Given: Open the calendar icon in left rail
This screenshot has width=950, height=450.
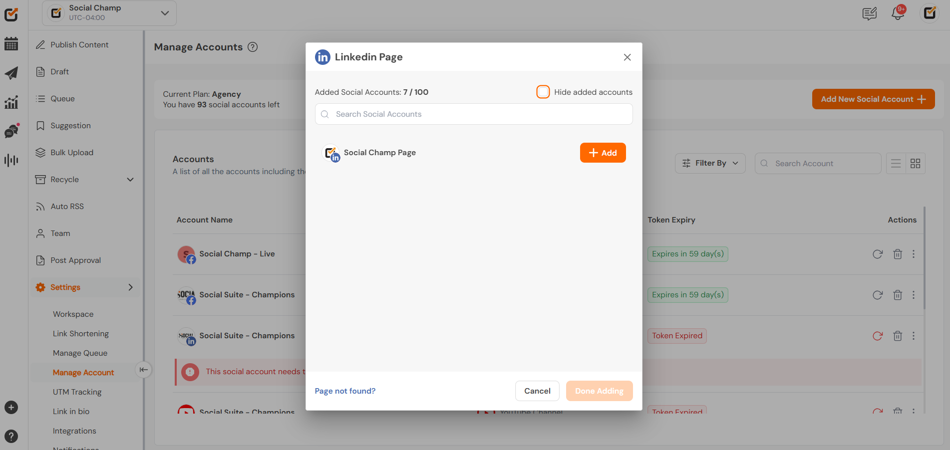Looking at the screenshot, I should pyautogui.click(x=11, y=44).
